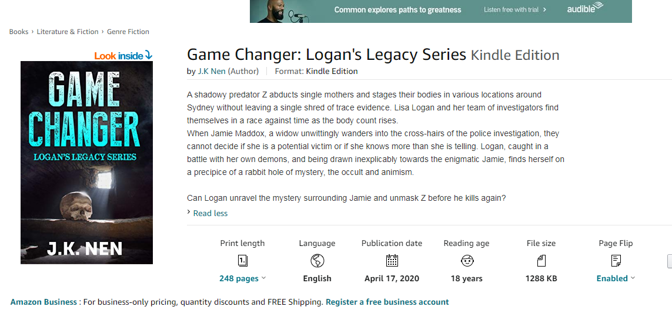672x310 pixels.
Task: Click Register a free business account
Action: point(387,302)
